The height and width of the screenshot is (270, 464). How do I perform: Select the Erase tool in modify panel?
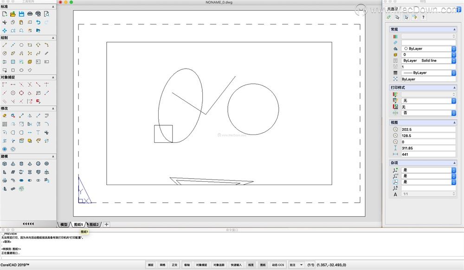coord(5,116)
